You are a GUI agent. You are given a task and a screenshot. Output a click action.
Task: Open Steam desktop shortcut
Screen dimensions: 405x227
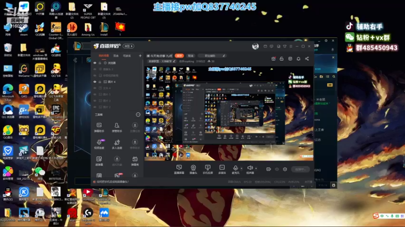pyautogui.click(x=24, y=29)
